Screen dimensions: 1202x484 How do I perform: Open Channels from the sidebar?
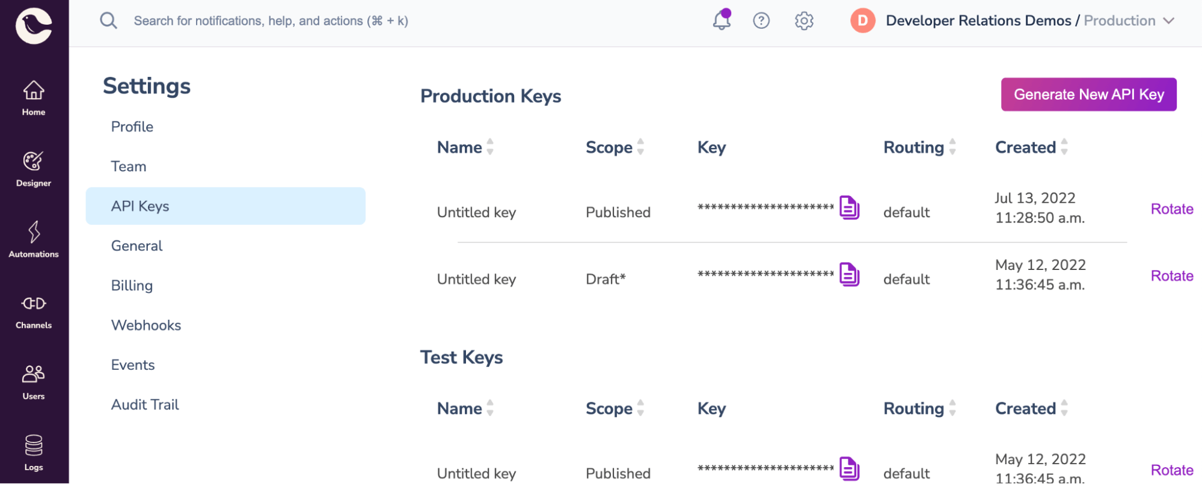pos(34,311)
